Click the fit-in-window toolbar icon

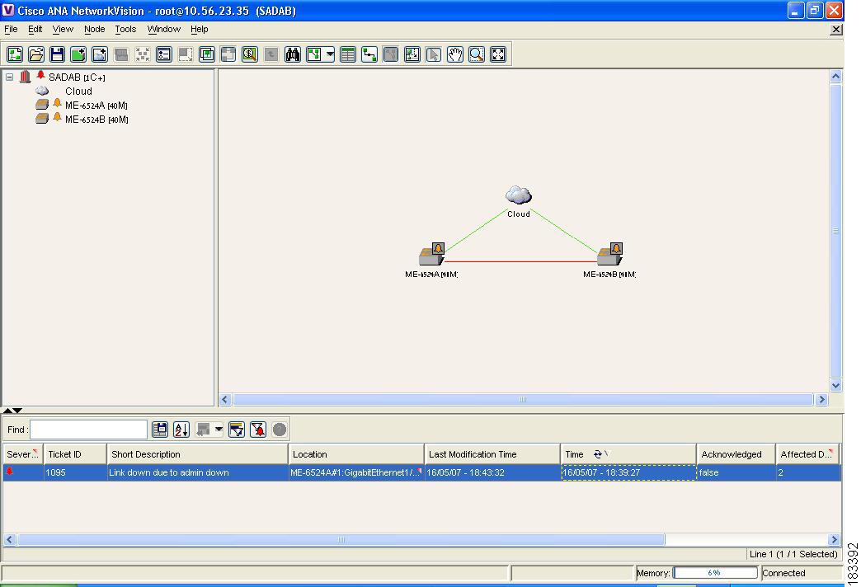tap(498, 54)
